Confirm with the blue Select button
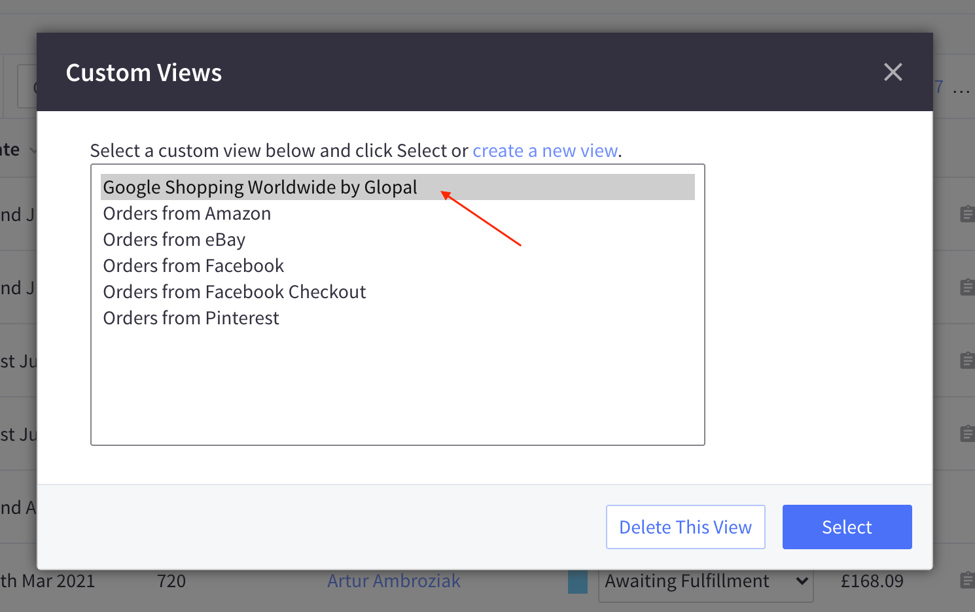This screenshot has width=975, height=612. 847,527
